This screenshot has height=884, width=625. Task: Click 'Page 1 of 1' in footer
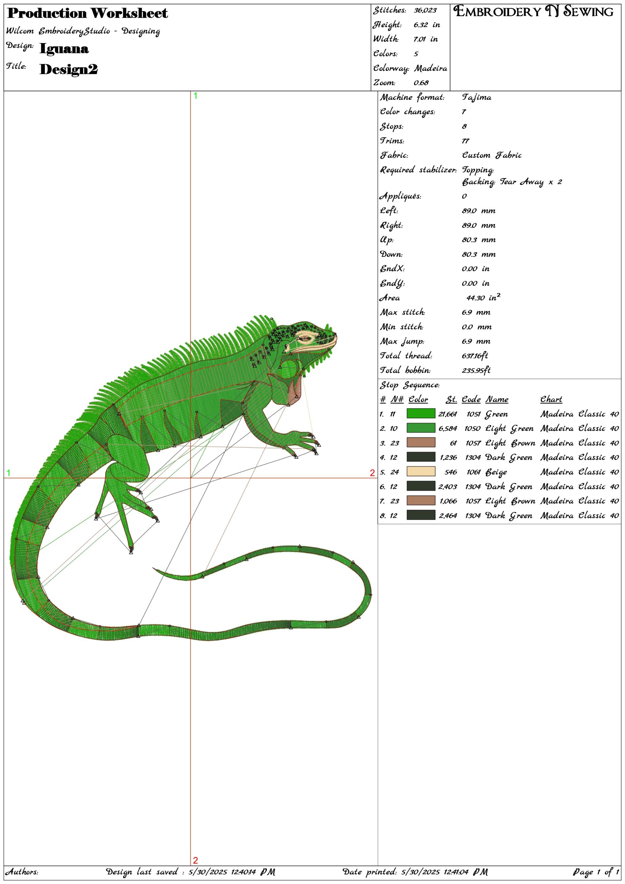click(x=596, y=872)
